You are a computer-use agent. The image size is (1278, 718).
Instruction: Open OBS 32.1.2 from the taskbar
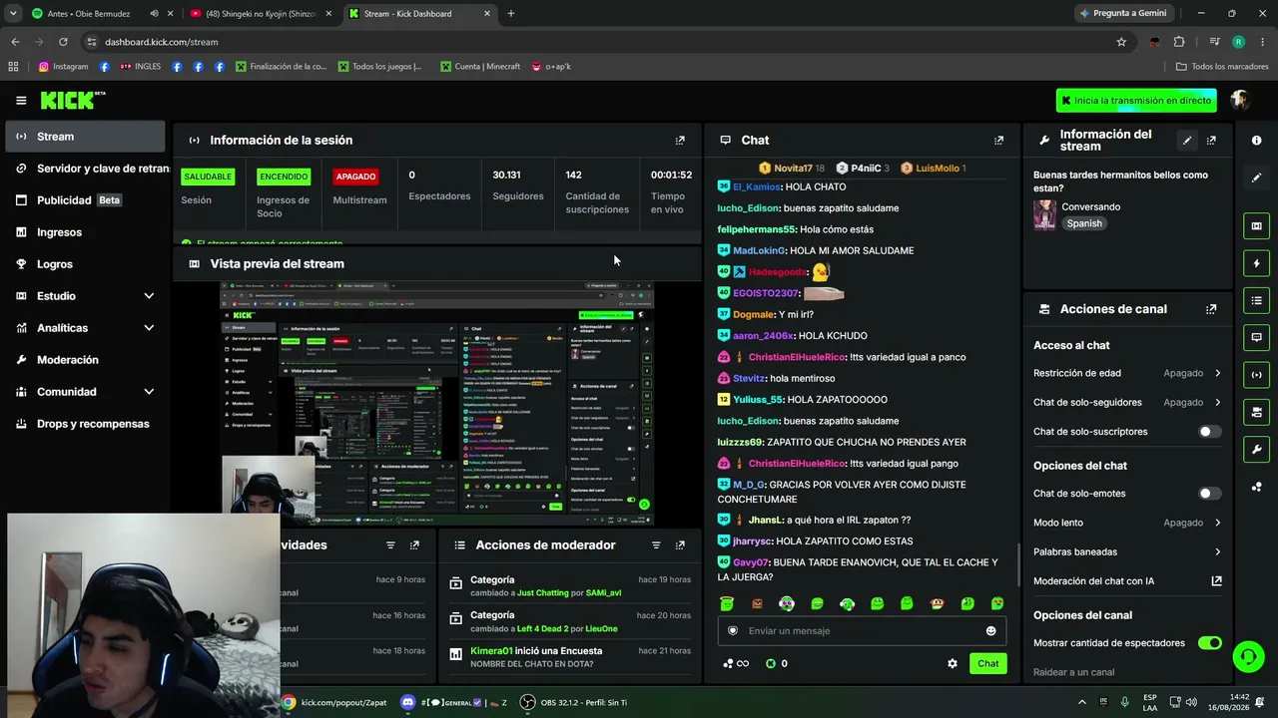574,702
